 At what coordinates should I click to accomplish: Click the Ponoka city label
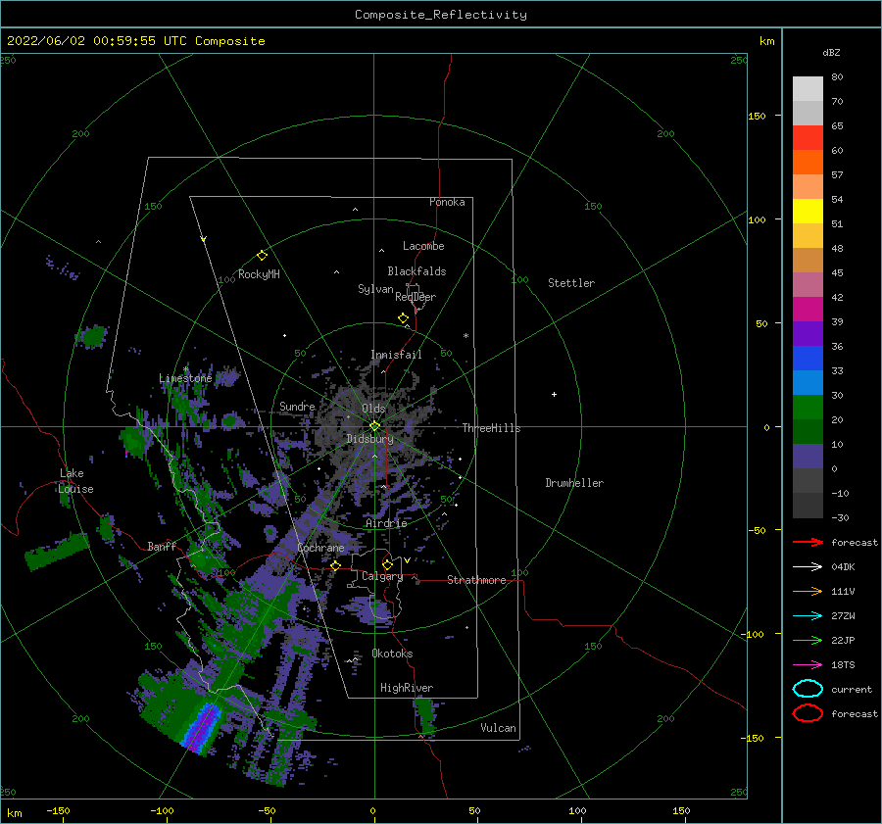tap(447, 202)
